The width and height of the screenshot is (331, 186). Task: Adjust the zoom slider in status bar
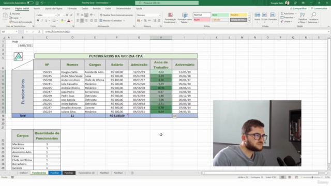312,177
